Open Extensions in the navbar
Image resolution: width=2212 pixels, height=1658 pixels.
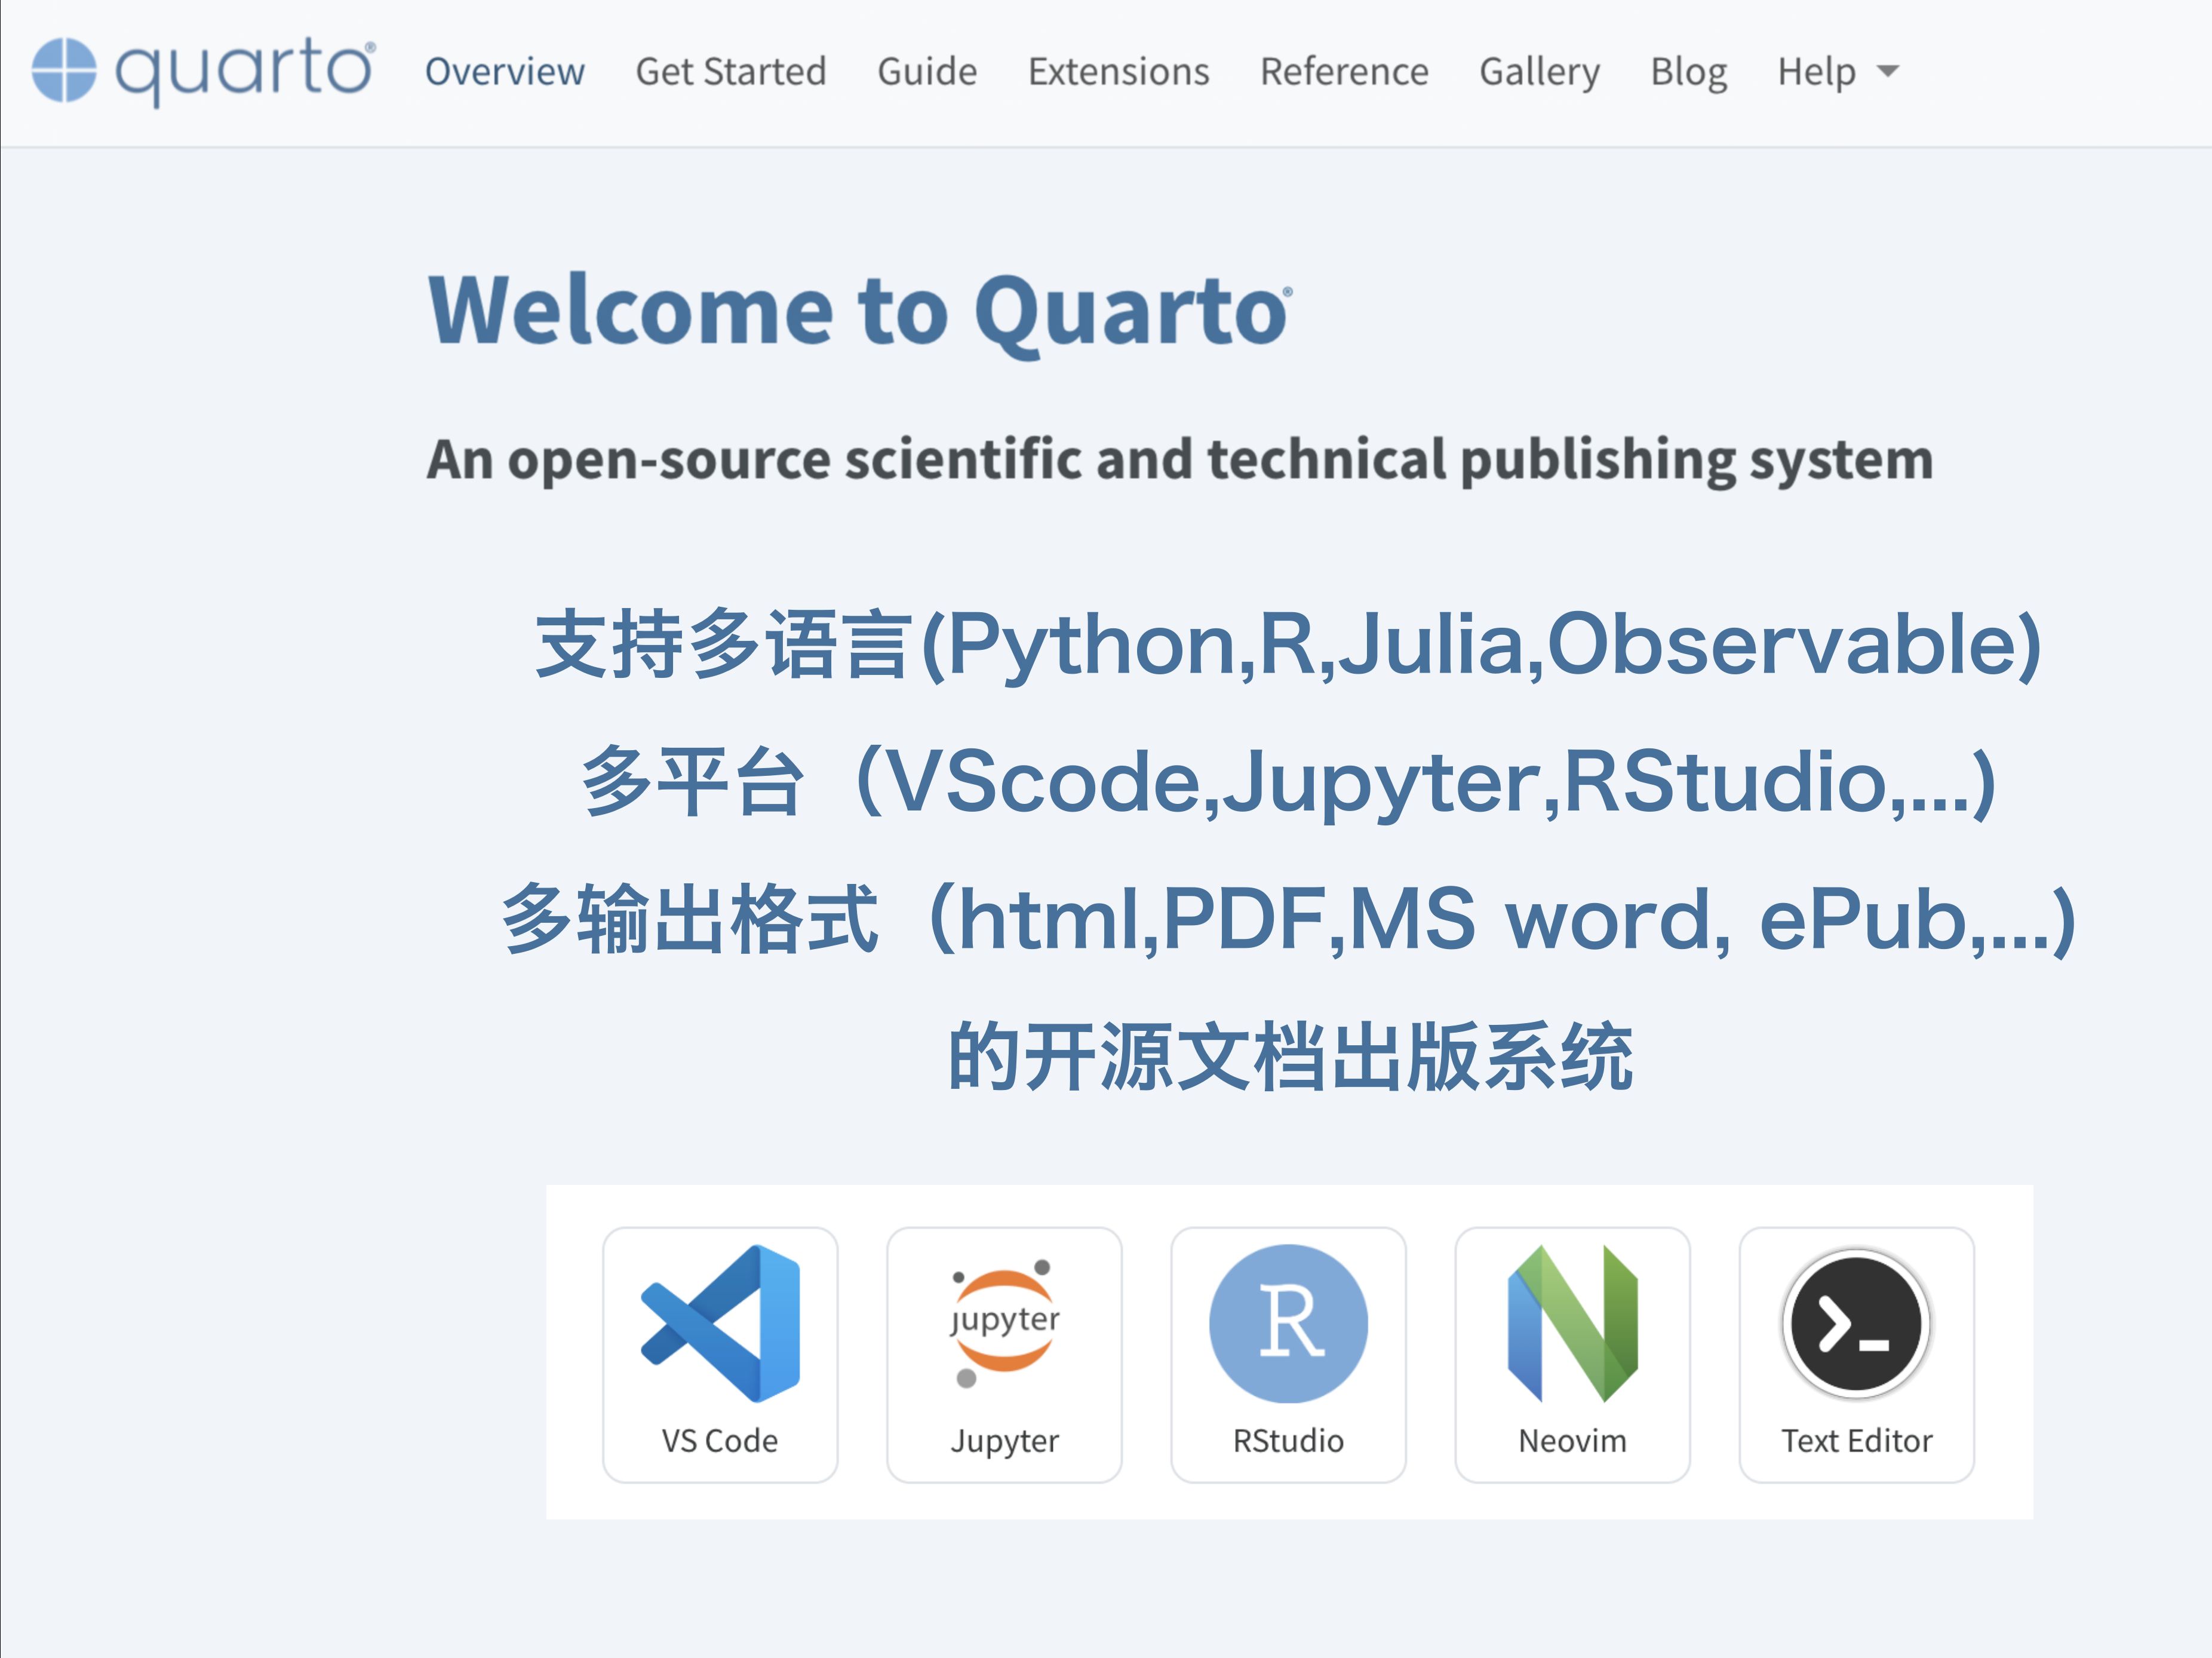pyautogui.click(x=1119, y=71)
